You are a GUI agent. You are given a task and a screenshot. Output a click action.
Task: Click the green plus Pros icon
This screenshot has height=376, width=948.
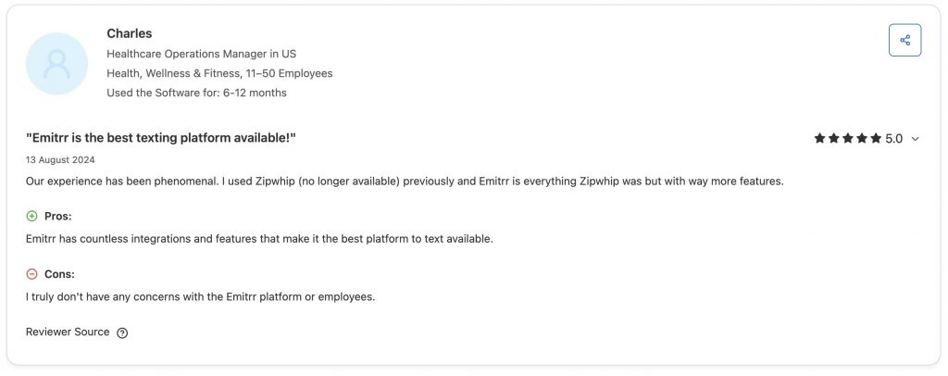(x=32, y=216)
